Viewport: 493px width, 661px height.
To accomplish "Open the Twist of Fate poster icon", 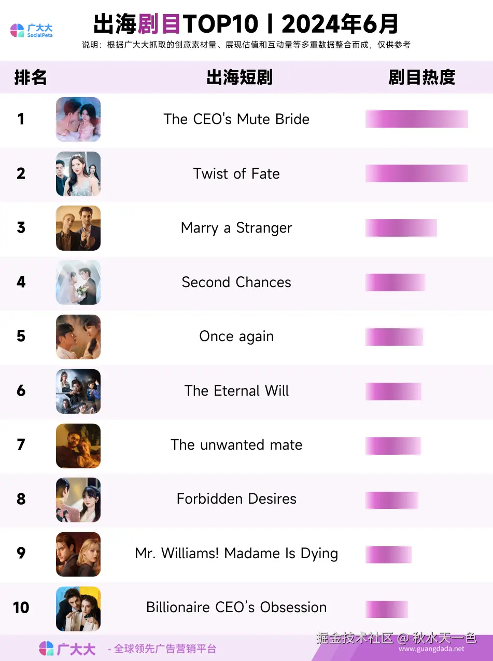I will pos(78,174).
